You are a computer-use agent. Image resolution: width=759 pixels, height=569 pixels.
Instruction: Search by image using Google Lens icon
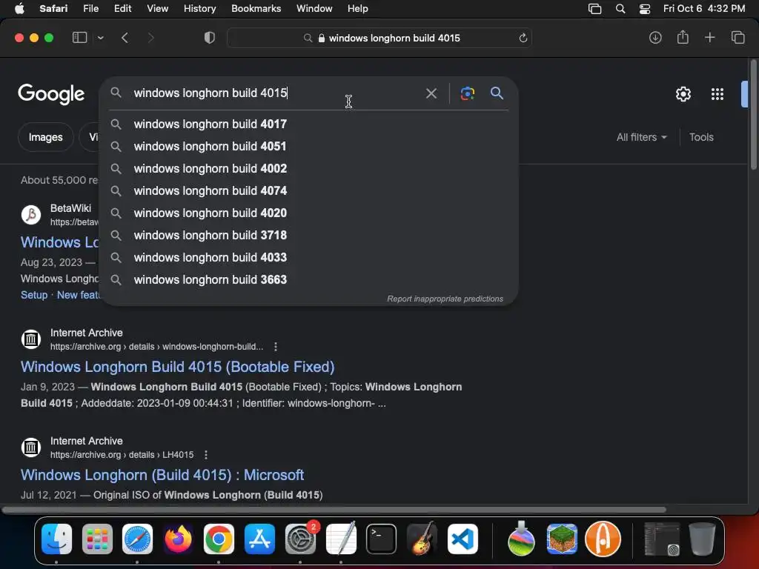467,93
